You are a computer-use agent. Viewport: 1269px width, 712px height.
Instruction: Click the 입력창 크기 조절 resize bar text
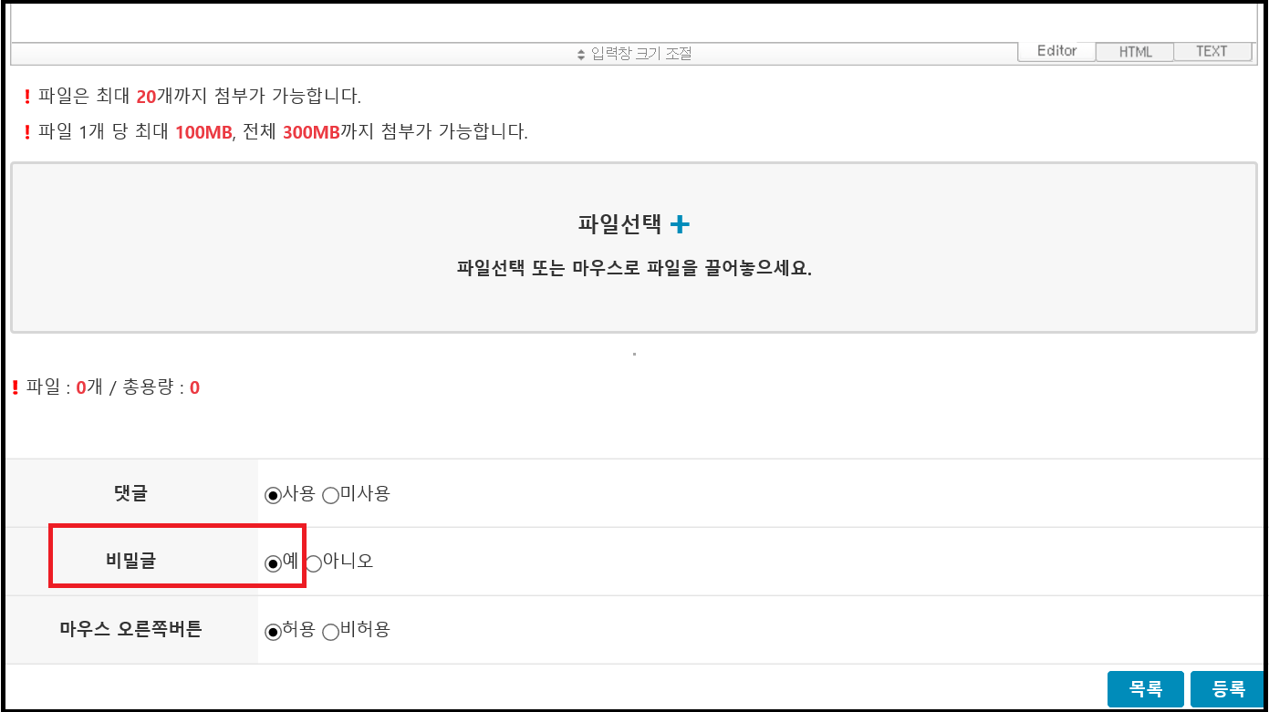click(641, 54)
